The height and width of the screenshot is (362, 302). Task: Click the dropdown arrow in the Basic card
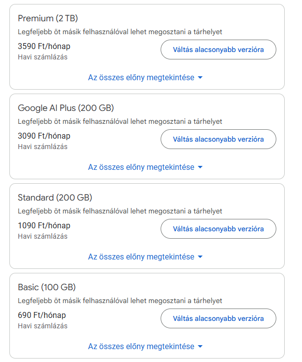[x=200, y=347]
